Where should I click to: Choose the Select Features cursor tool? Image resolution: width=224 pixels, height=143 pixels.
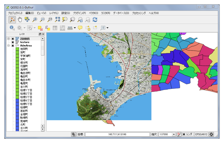point(30,28)
